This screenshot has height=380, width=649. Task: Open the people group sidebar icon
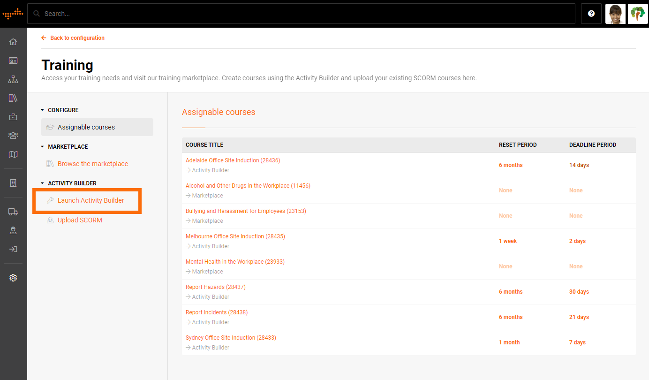point(13,136)
